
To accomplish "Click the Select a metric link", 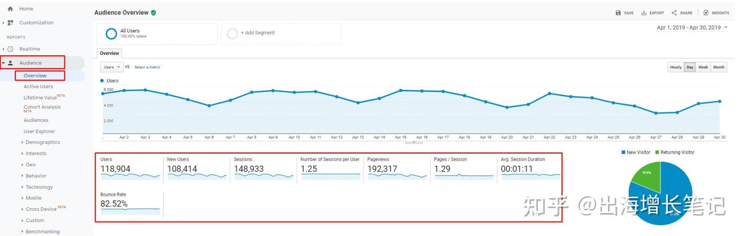I will coord(147,67).
